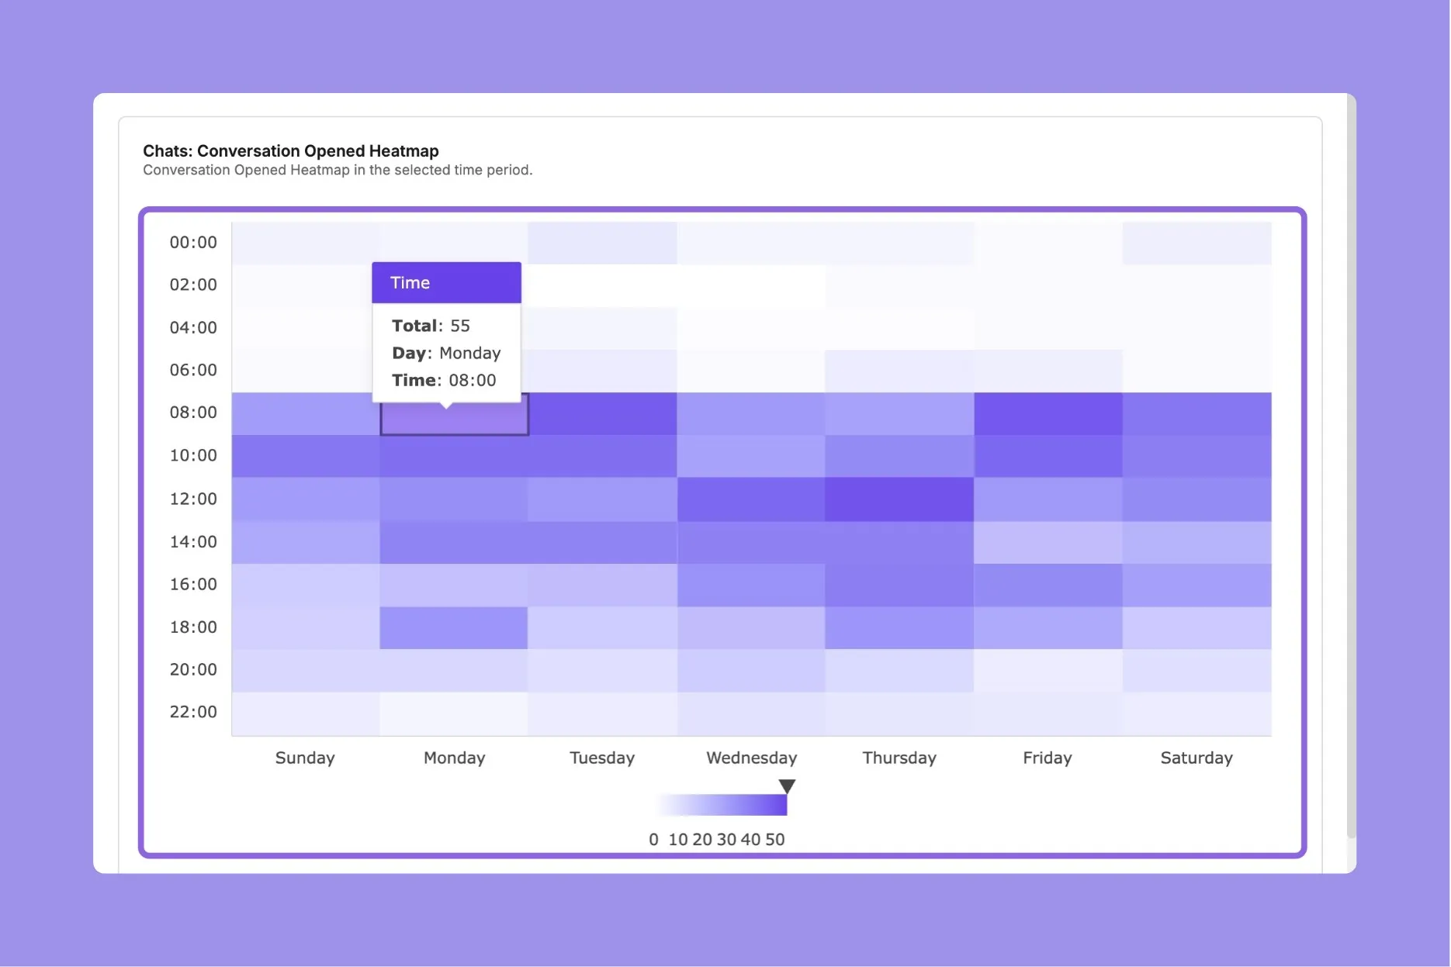Click the Friday 08:00 heatmap cell
Screen dimensions: 1451x967
click(1048, 414)
